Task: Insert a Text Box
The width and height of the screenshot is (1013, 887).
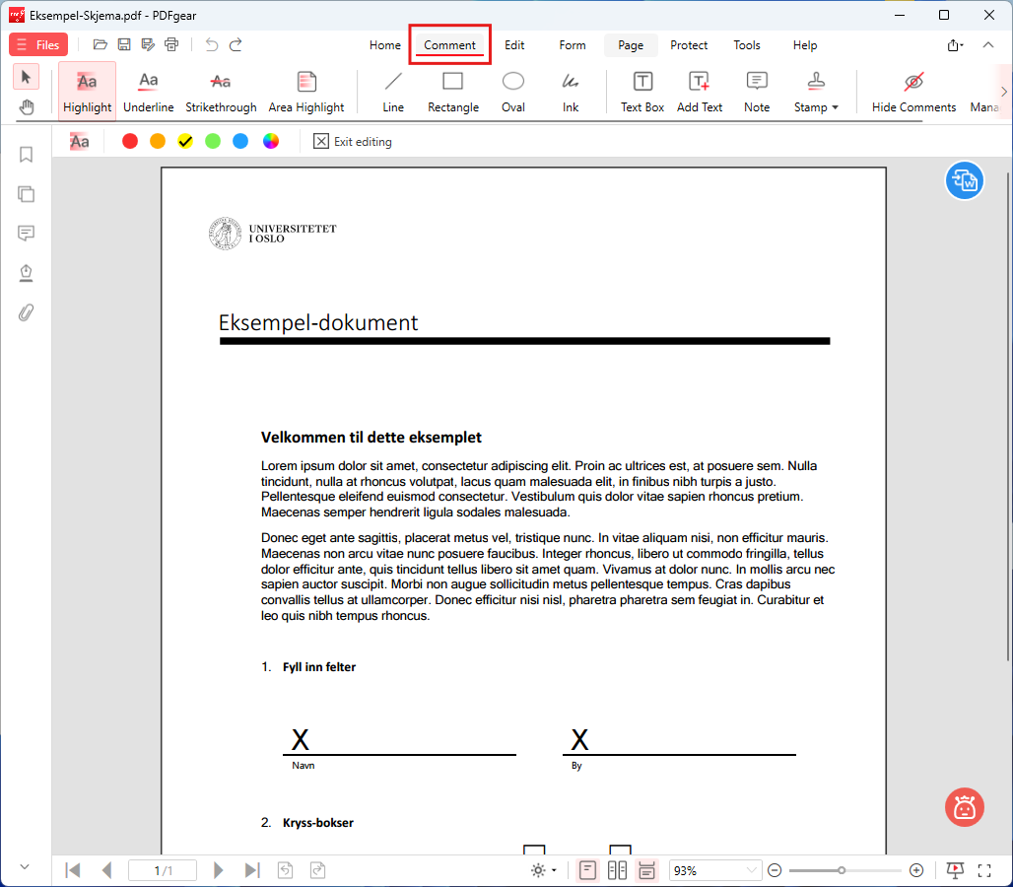Action: 642,91
